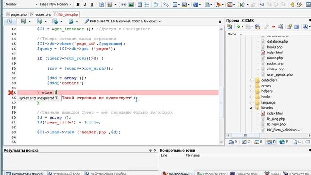This screenshot has width=311, height=175.
Task: Pin the Результаты поиска panel
Action: (x=150, y=150)
